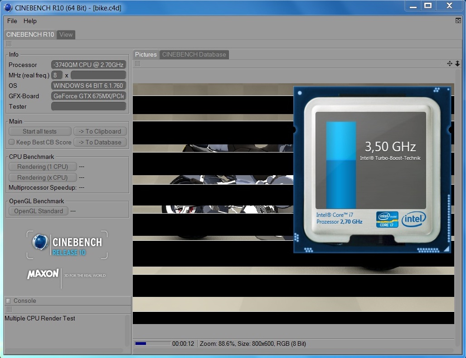Click the window layout icon at top right
This screenshot has height=358, width=466.
(x=458, y=20)
